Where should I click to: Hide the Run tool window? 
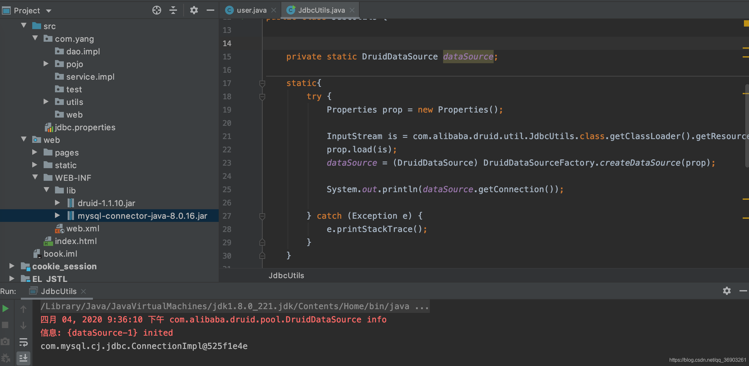pos(743,291)
